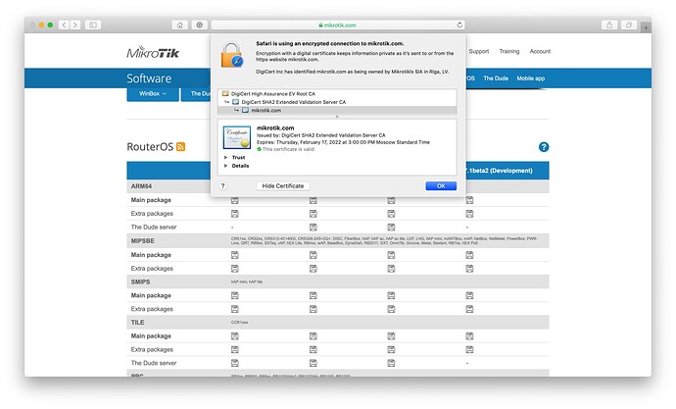Click the 7.1beta2 (Development) column header
Screen dimensions: 676x409
tap(500, 171)
